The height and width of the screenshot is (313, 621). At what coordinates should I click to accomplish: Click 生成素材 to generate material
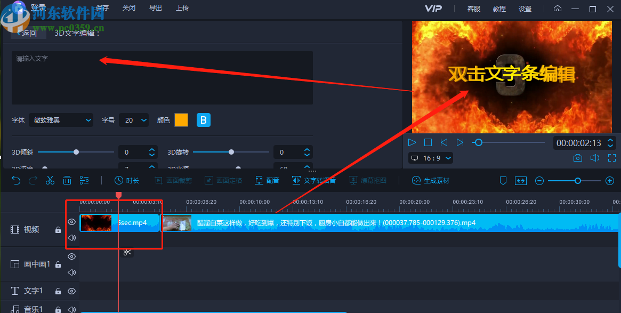pos(431,180)
